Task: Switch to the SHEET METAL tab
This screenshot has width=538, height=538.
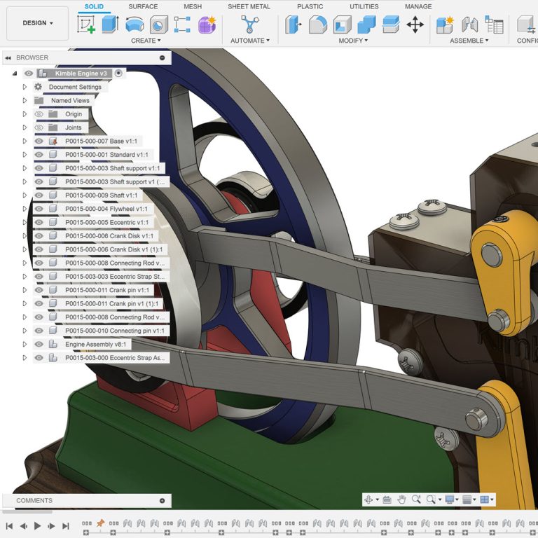Action: (249, 6)
